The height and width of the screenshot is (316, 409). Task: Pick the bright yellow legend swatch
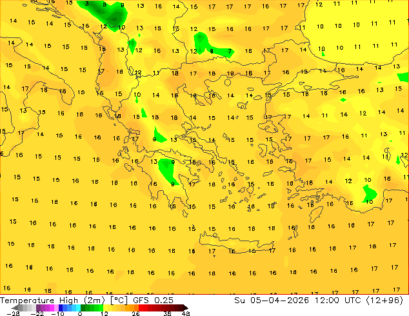[x=105, y=308]
